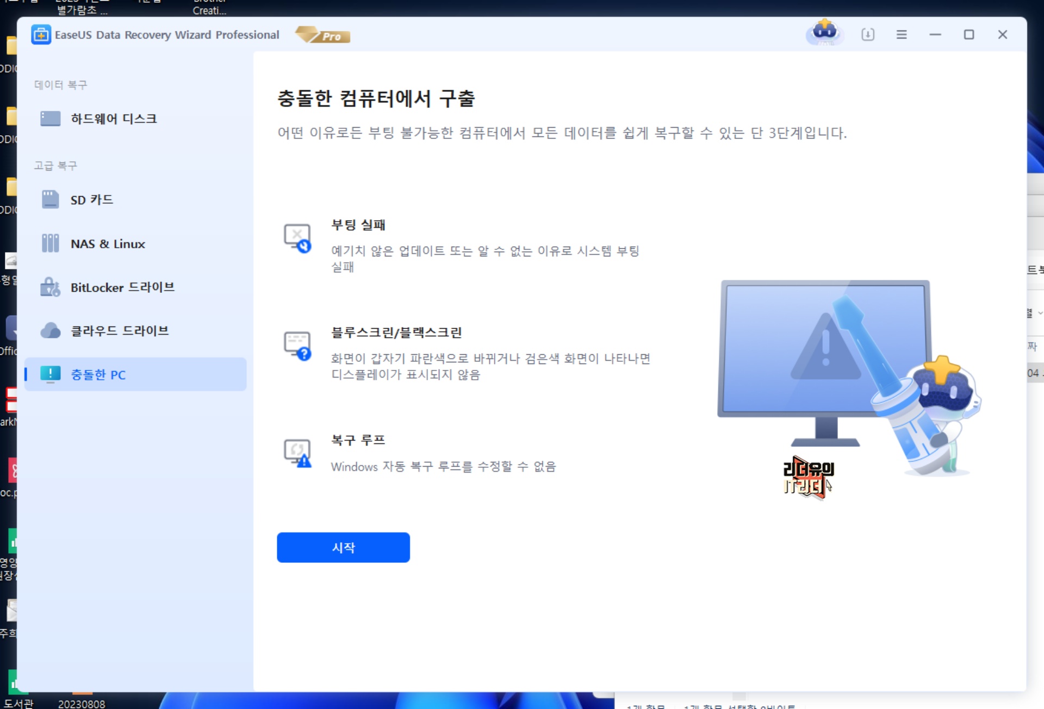The width and height of the screenshot is (1044, 709).
Task: Click the 복구 루프 warning icon
Action: [x=297, y=453]
